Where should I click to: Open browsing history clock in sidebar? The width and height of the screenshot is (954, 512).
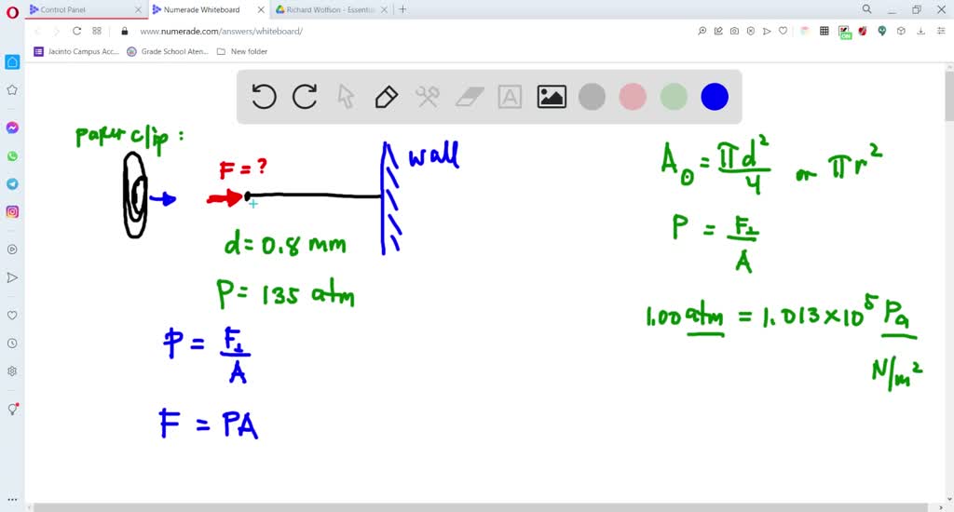[12, 344]
